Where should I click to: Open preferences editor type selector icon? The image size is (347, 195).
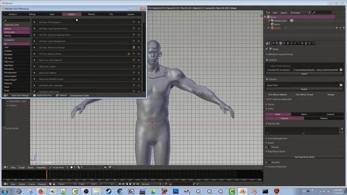(5, 95)
